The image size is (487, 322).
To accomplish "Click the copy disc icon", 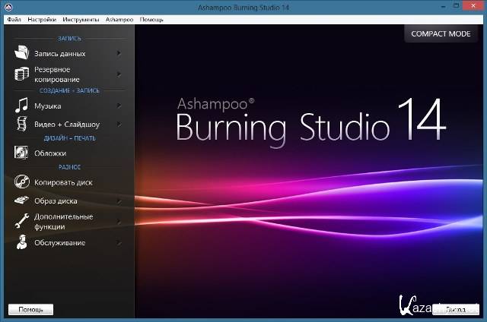I will (21, 182).
